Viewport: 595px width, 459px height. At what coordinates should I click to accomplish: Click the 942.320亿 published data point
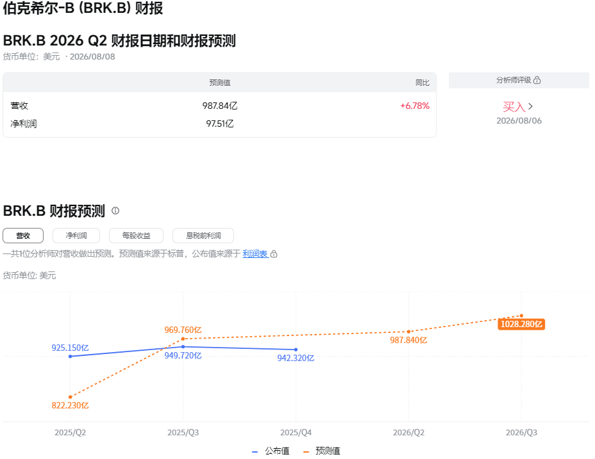pos(296,350)
